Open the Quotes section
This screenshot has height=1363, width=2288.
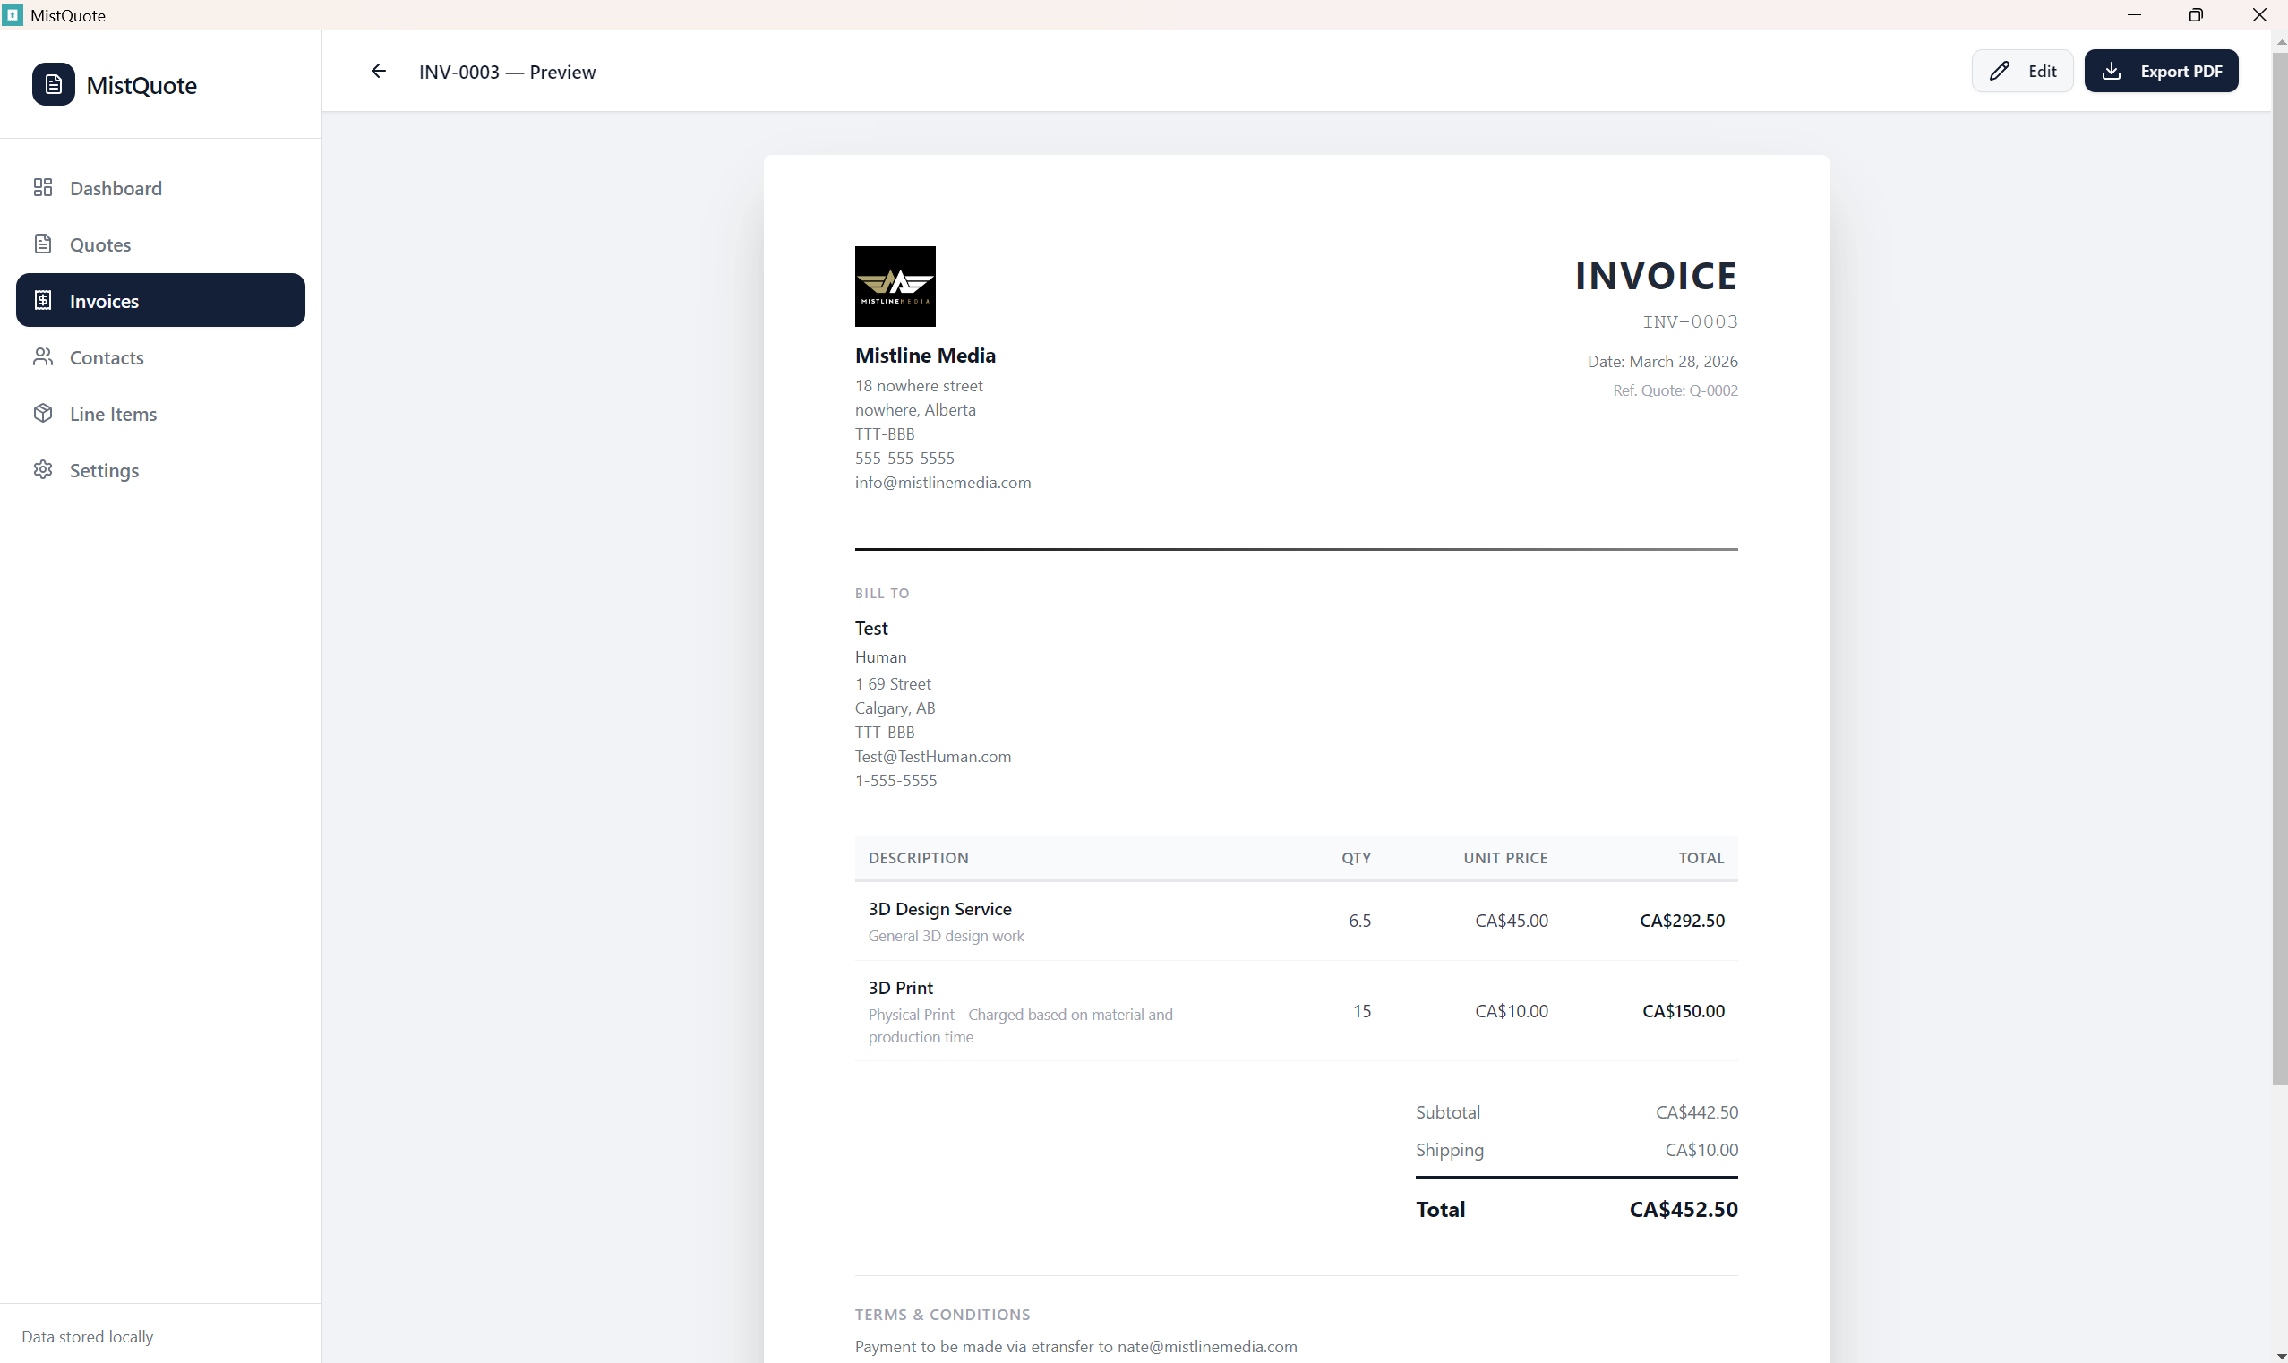click(x=100, y=244)
